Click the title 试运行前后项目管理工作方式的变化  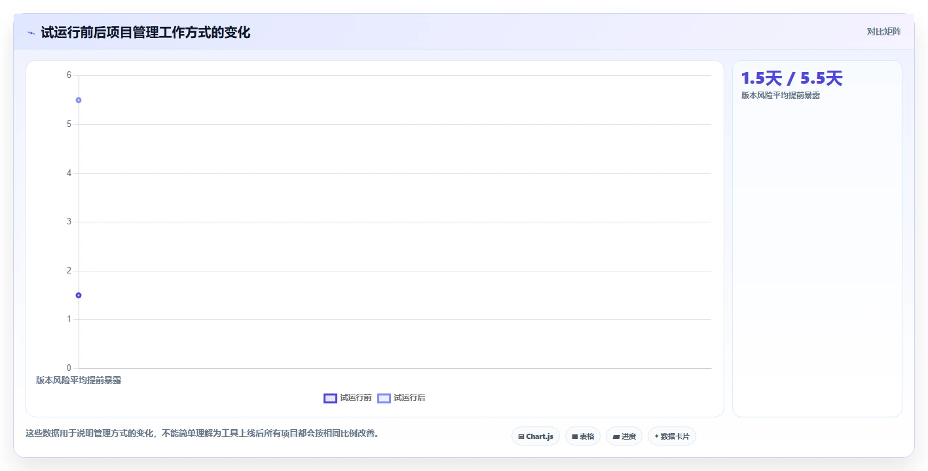click(145, 32)
